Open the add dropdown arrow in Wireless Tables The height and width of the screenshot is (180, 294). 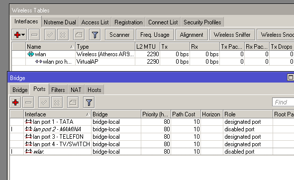23,35
